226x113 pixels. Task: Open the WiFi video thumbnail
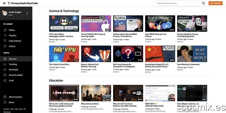(x=128, y=93)
